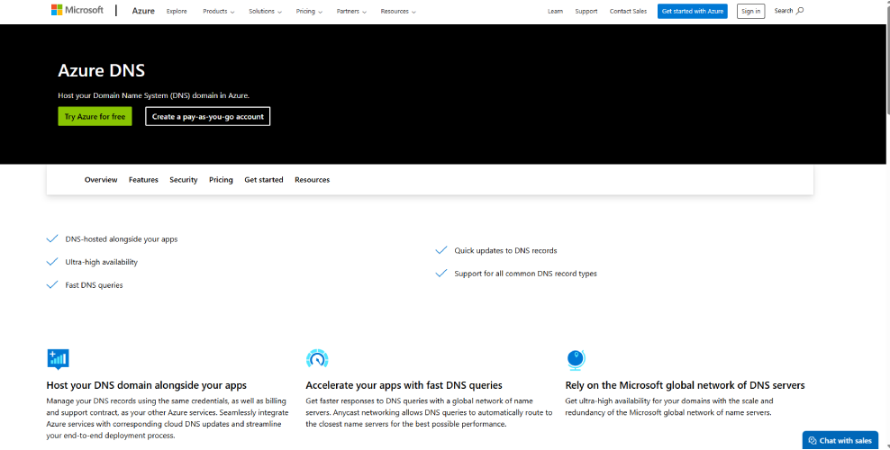Screen dimensions: 890x450
Task: Expand the Products dropdown menu
Action: click(218, 12)
